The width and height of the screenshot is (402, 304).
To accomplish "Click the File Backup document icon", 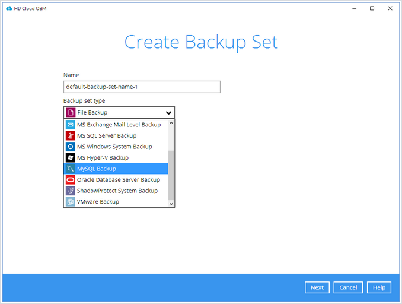I will click(x=71, y=112).
